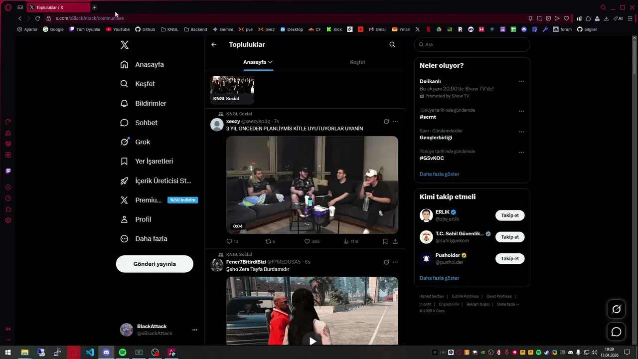Go to Anasayfa home

pyautogui.click(x=143, y=64)
